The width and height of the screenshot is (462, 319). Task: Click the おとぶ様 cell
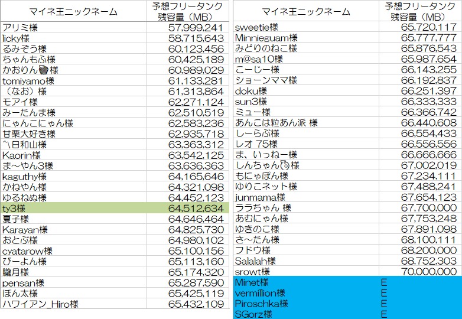click(73, 240)
